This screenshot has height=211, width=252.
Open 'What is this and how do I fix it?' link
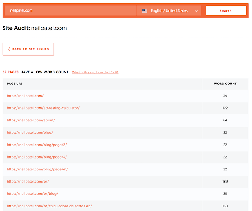click(95, 72)
